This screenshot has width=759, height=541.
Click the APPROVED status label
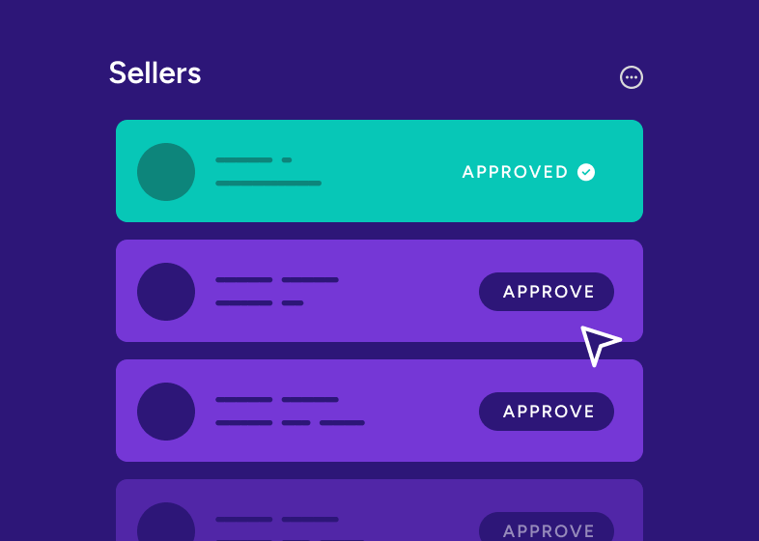tap(516, 172)
